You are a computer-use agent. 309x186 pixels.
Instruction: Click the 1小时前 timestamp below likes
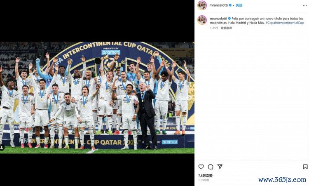pyautogui.click(x=204, y=180)
